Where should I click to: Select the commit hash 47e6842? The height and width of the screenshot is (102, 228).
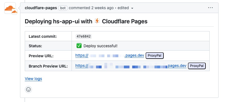pyautogui.click(x=84, y=36)
